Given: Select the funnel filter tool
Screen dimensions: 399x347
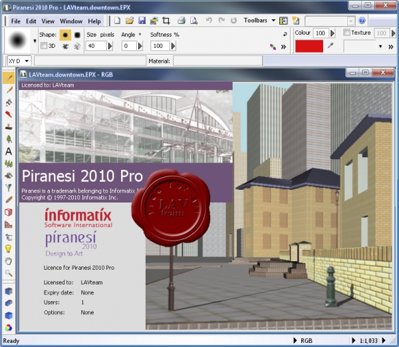Looking at the screenshot, I should pyautogui.click(x=9, y=188).
